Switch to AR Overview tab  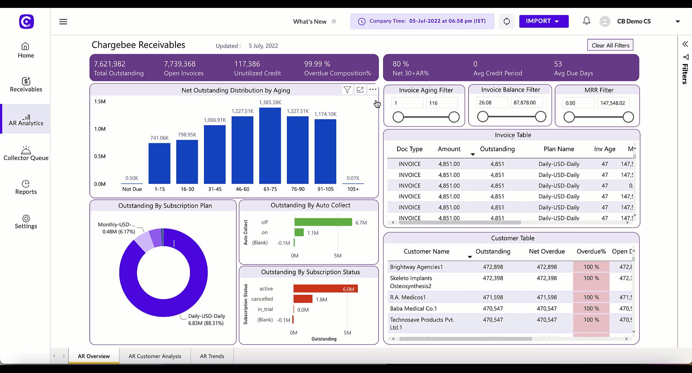(x=94, y=356)
